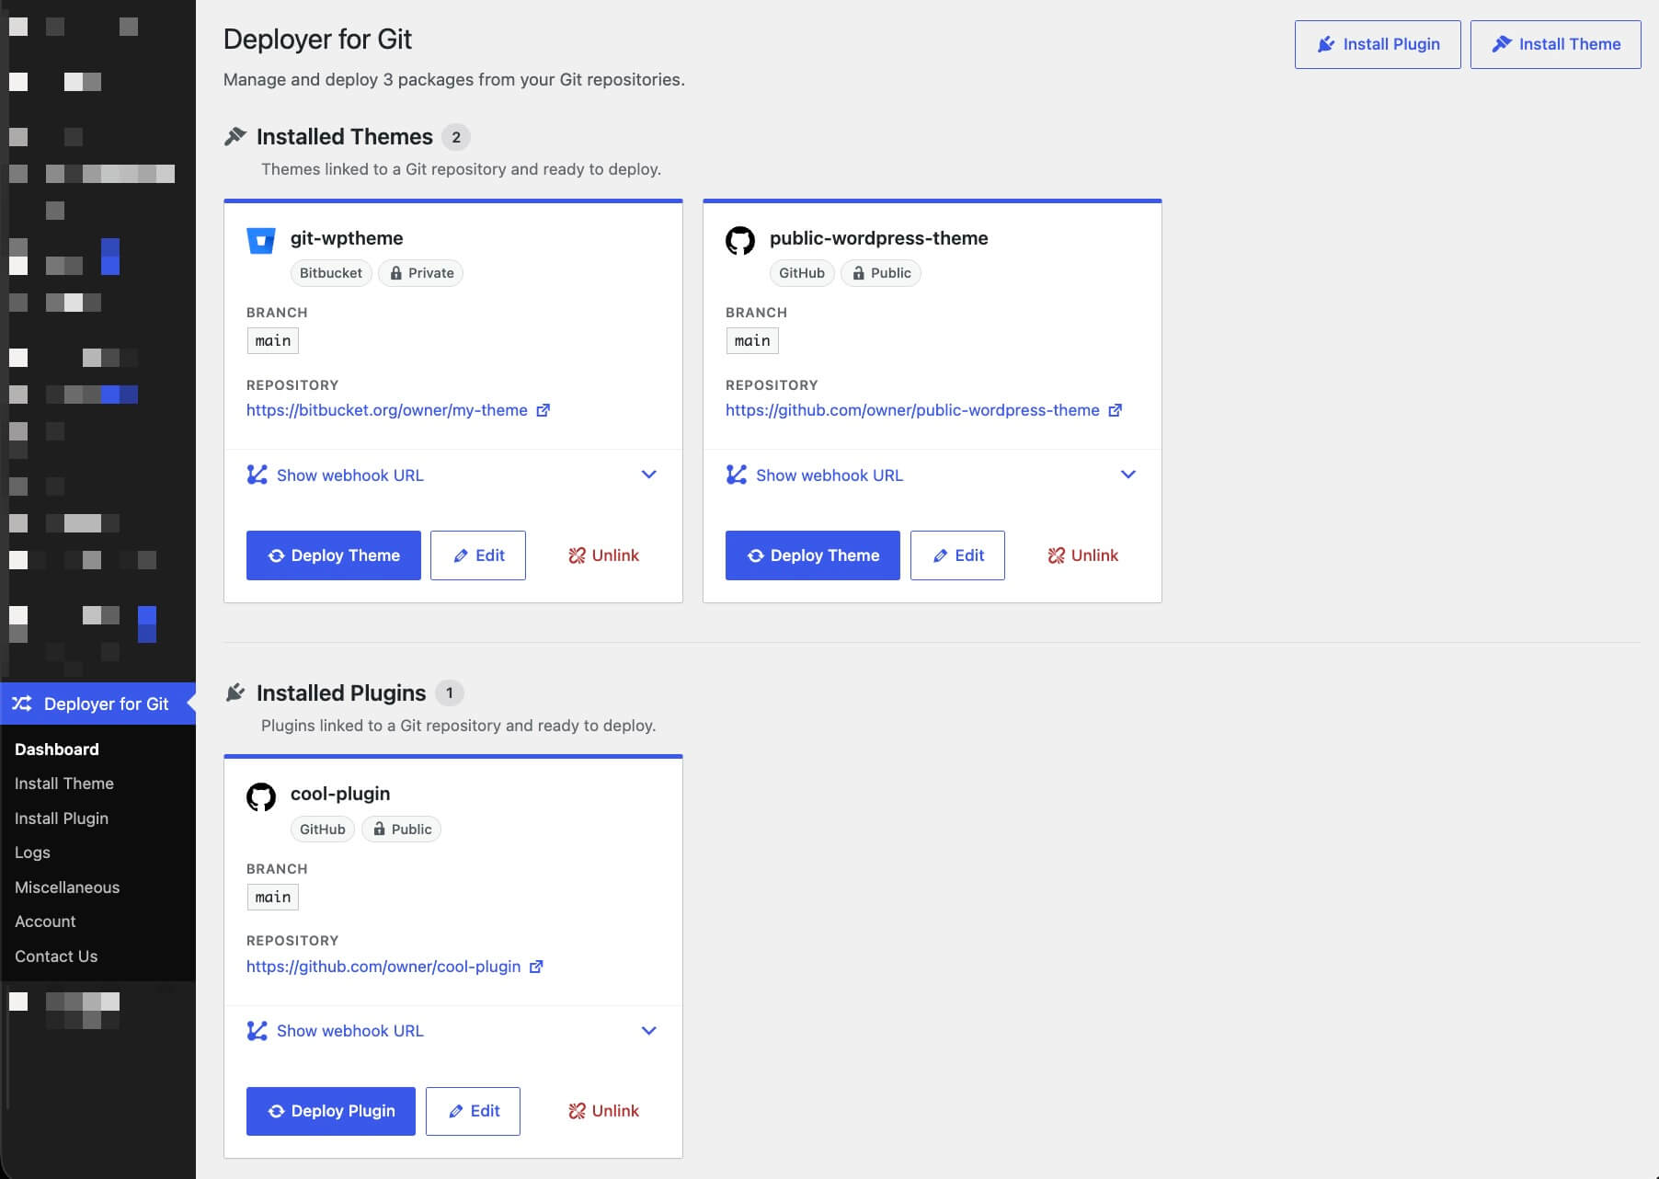Image resolution: width=1659 pixels, height=1179 pixels.
Task: Show webhook URL text for cool-plugin
Action: pos(350,1031)
